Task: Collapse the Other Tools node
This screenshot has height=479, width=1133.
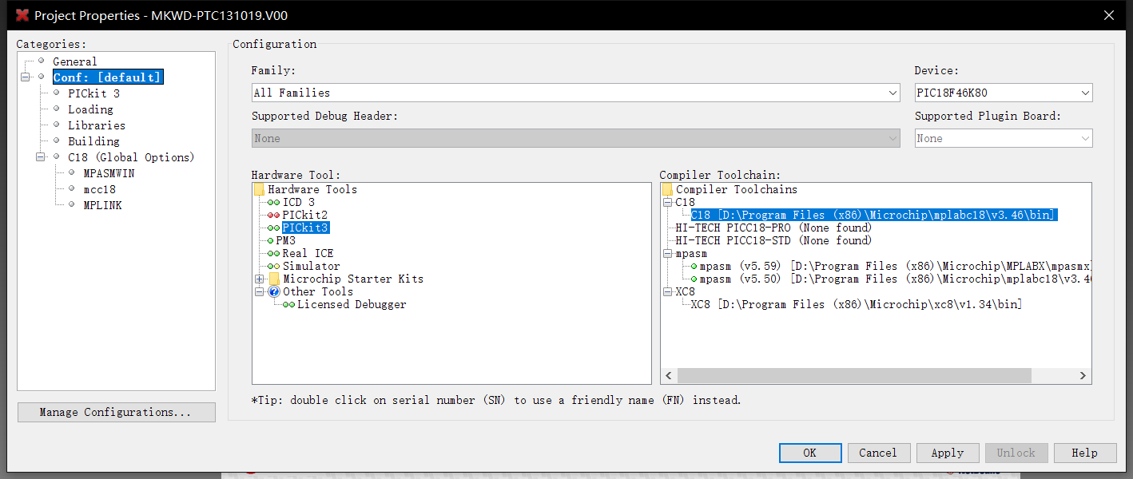Action: coord(259,291)
